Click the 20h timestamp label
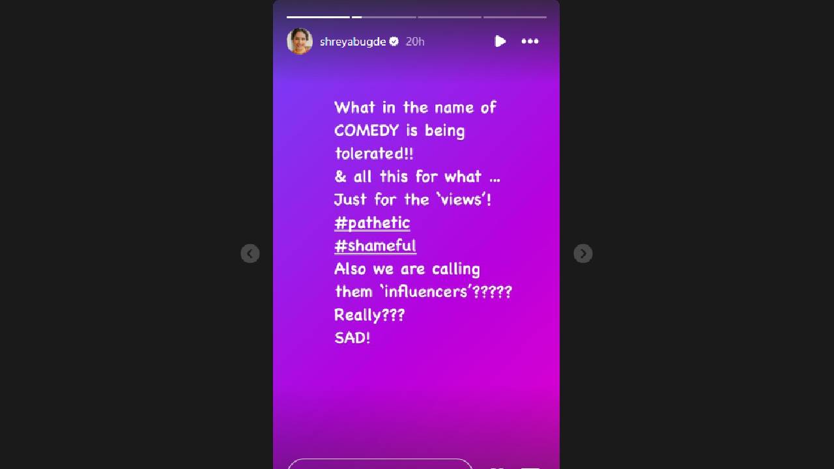 415,41
